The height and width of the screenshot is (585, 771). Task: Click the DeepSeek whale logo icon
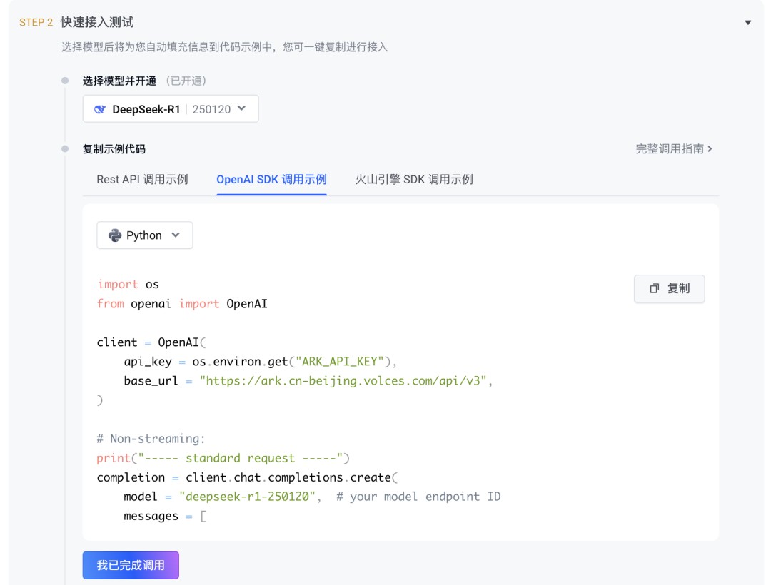tap(100, 109)
